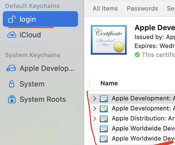Click the drive icon beside Apple Develop…

11,68
